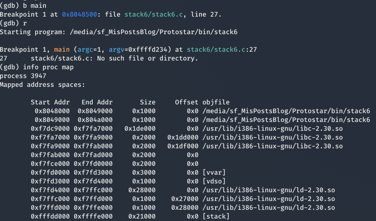Click the argv=0xffffd234 argument value

(x=138, y=50)
